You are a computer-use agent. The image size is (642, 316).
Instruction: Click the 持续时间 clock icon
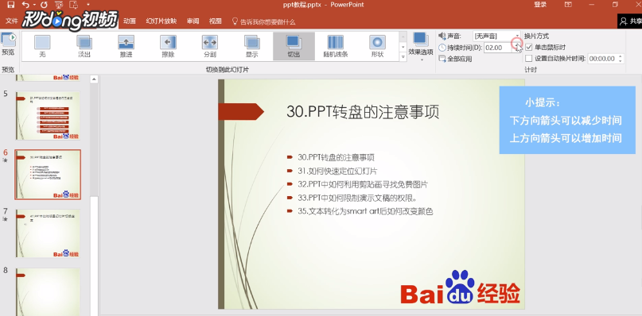point(442,48)
